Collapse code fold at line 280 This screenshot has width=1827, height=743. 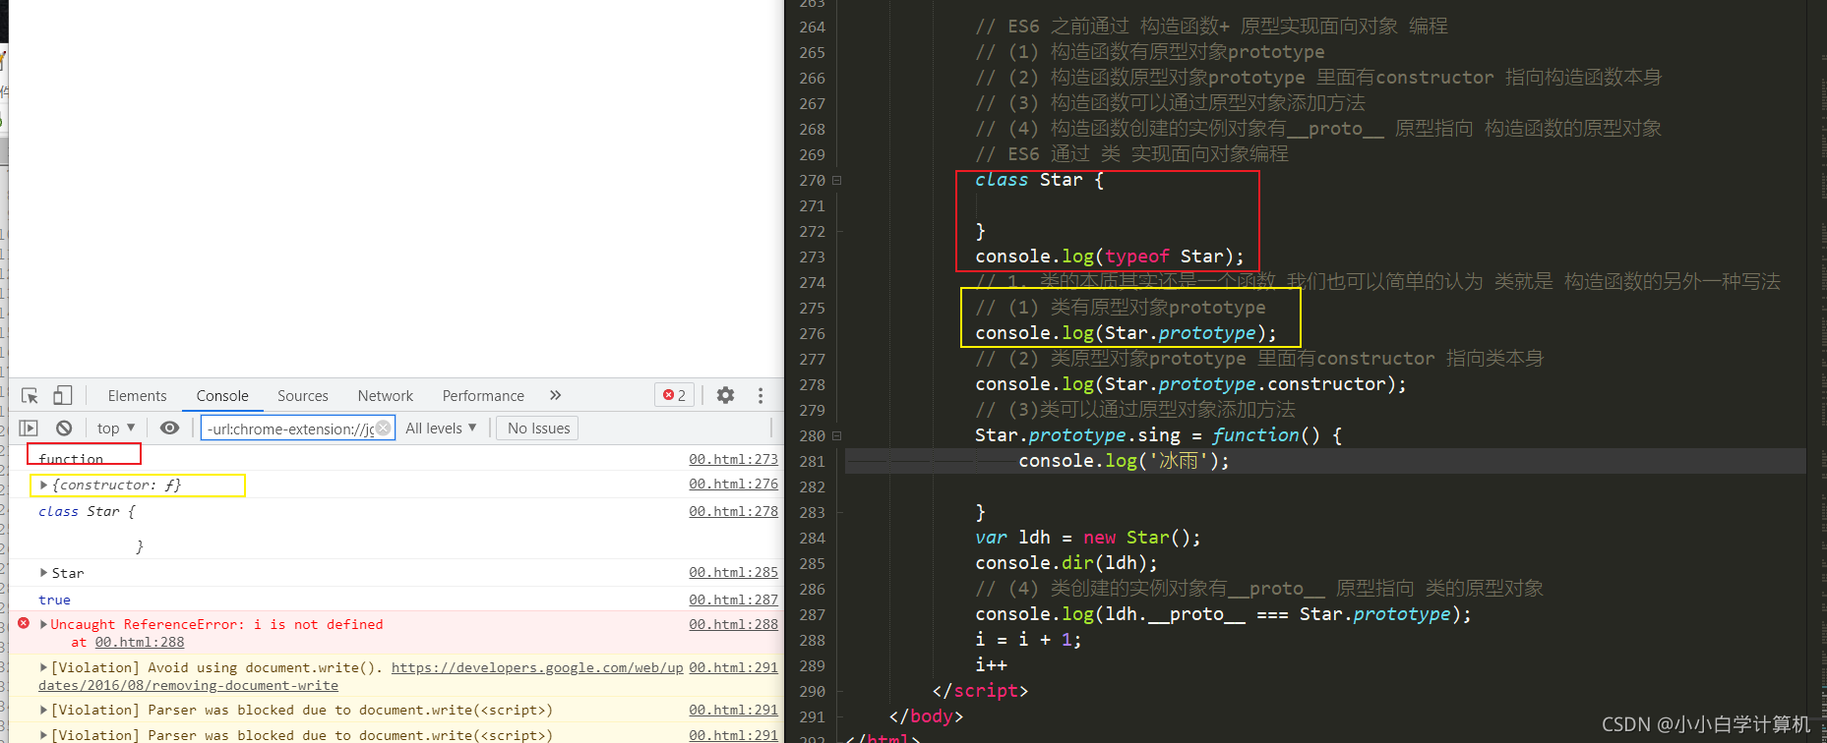[837, 436]
